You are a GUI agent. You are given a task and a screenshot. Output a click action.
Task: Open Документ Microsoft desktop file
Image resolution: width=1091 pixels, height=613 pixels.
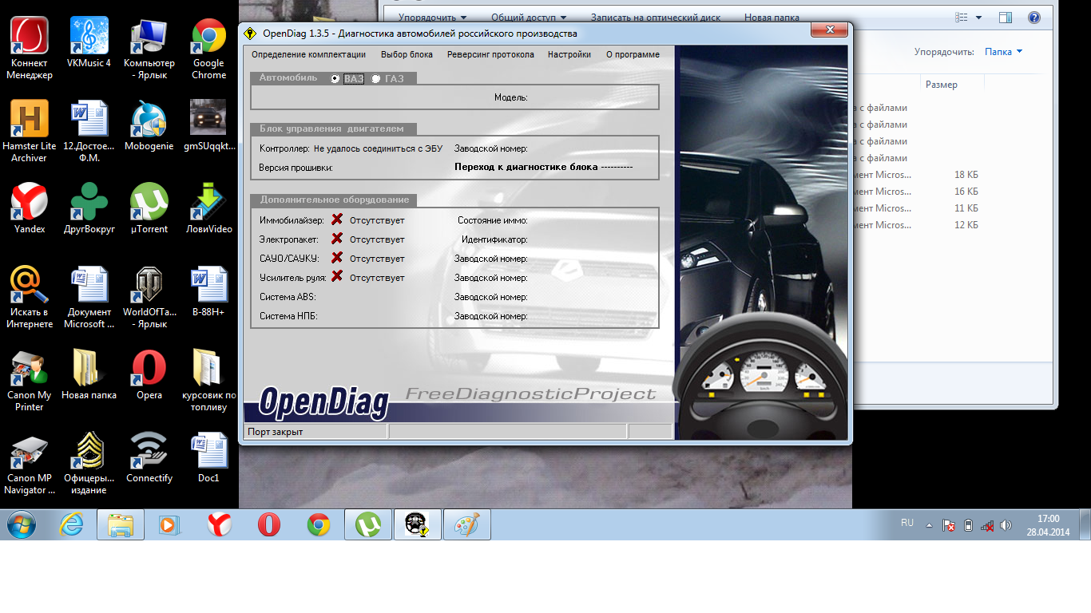point(89,298)
